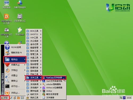
Task: Open PECMD说明 help entry in Start menu
Action: pyautogui.click(x=15, y=47)
